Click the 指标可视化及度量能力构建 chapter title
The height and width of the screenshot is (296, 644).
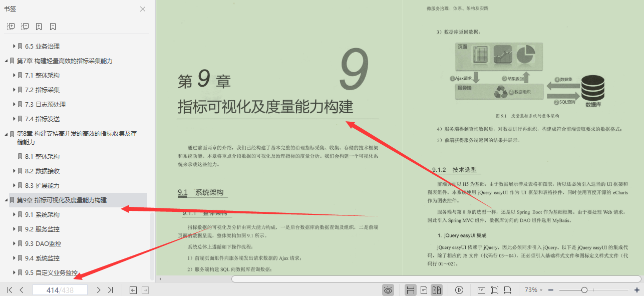tap(265, 107)
